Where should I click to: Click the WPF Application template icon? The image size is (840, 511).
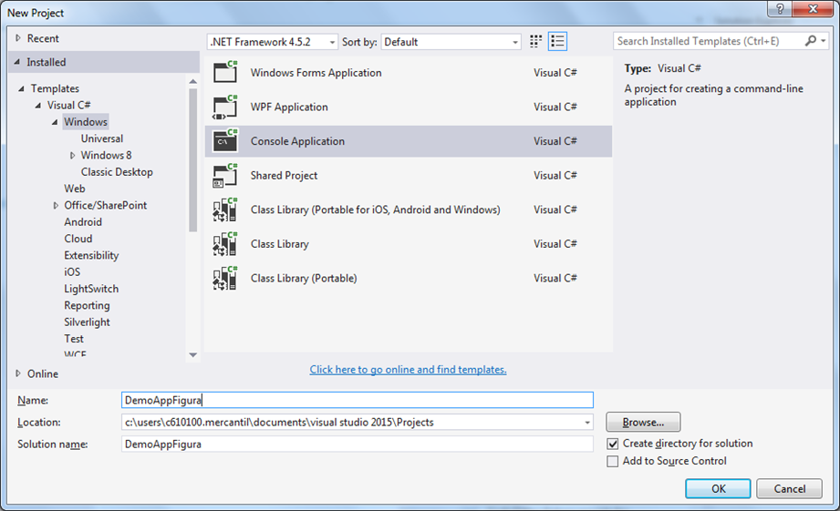[x=225, y=107]
